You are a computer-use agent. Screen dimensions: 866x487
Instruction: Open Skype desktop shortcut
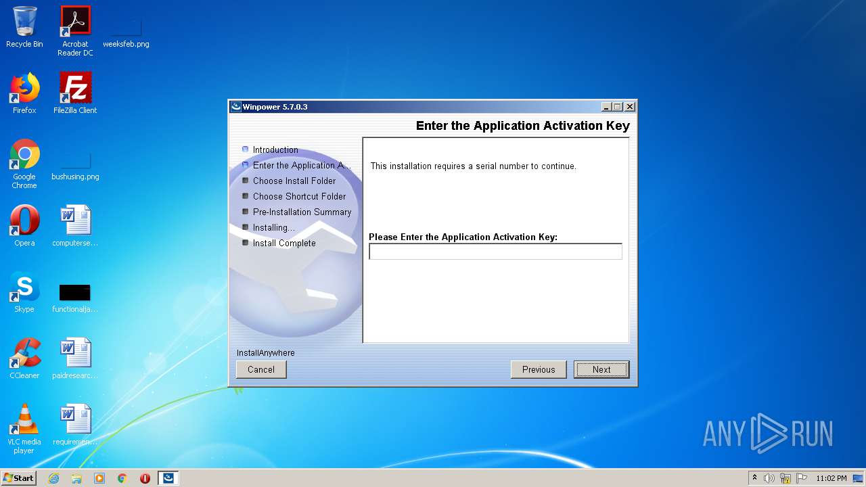(x=24, y=292)
